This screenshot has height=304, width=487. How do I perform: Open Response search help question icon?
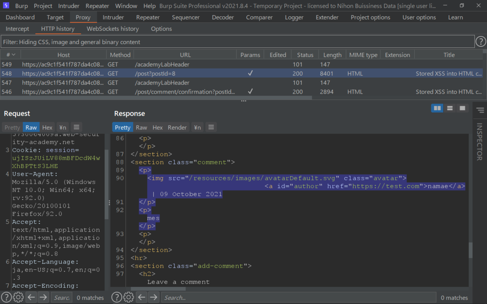coord(116,297)
